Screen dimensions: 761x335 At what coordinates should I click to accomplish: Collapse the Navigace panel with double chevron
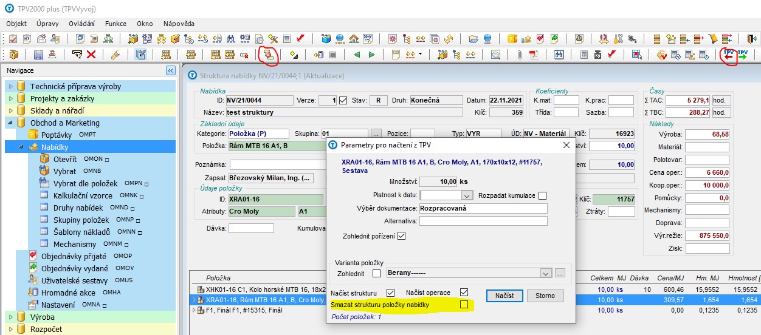pos(170,70)
